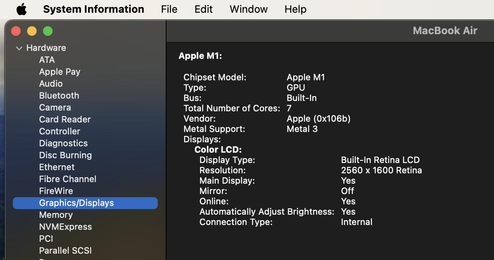
Task: Show Ethernet hardware information
Action: [x=57, y=167]
